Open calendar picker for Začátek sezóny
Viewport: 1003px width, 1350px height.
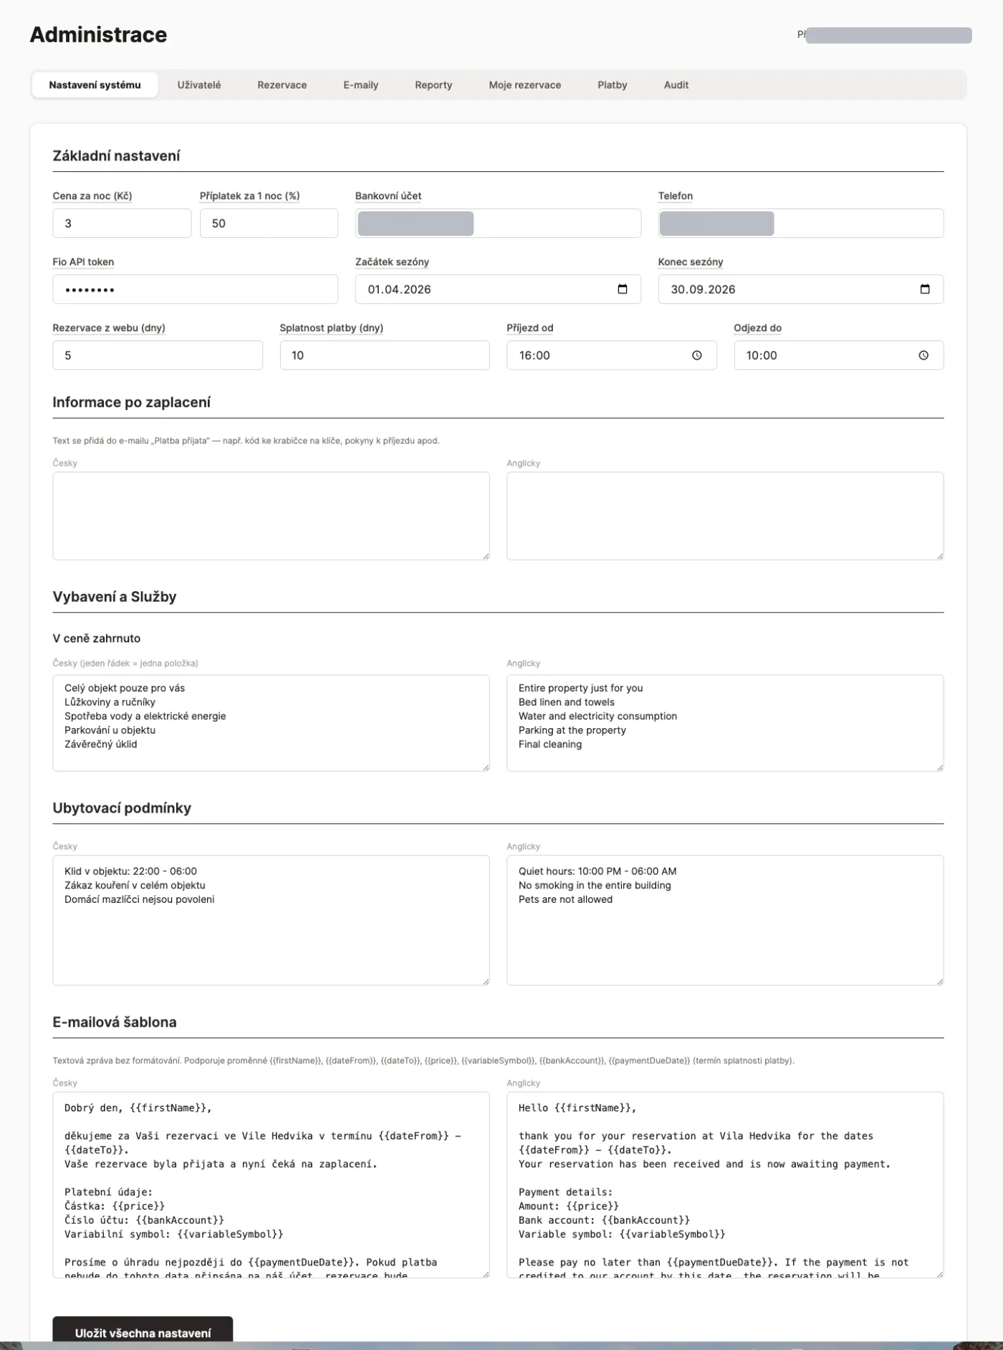622,289
